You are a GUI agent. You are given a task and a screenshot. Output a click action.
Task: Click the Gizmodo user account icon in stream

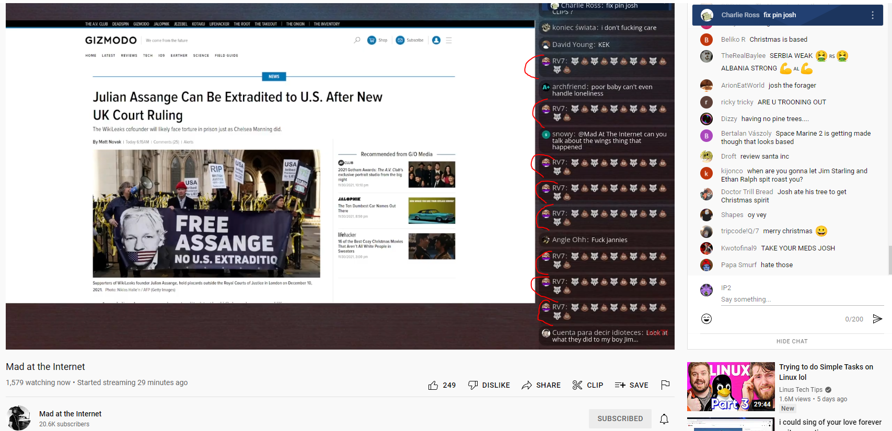pyautogui.click(x=436, y=40)
